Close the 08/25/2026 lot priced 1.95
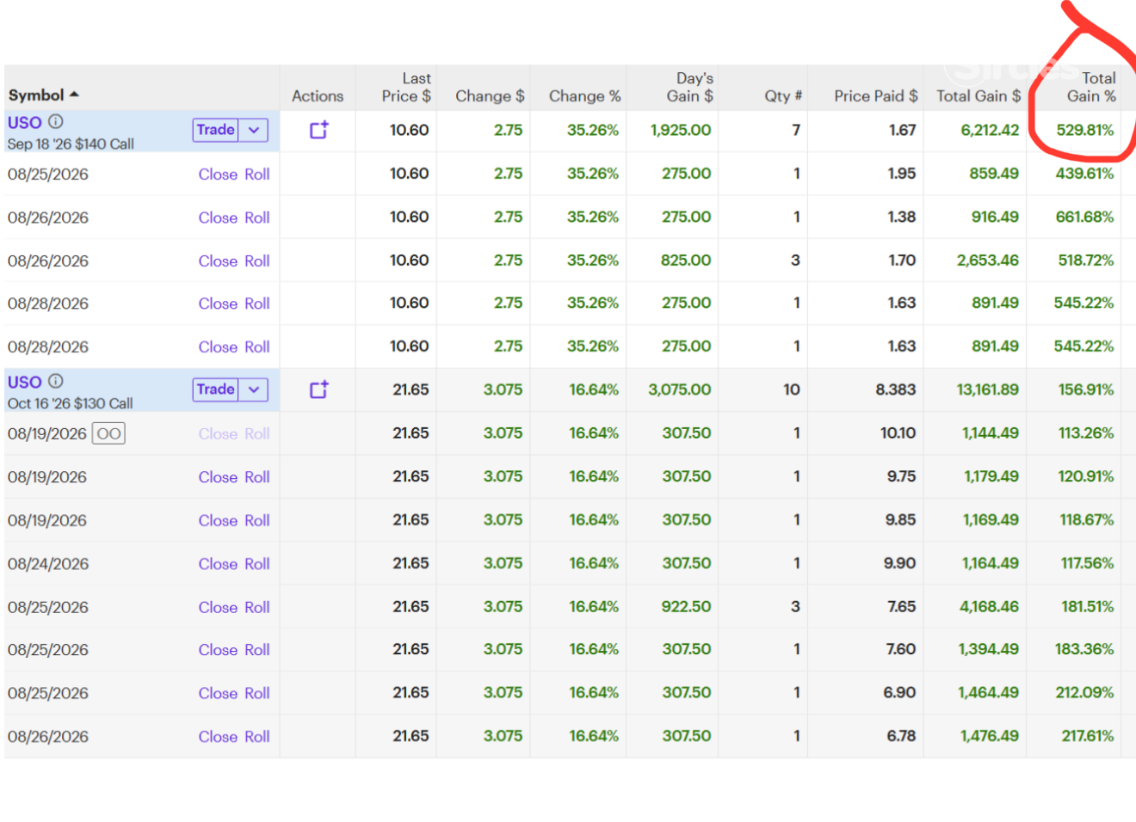This screenshot has width=1136, height=822. coord(218,174)
